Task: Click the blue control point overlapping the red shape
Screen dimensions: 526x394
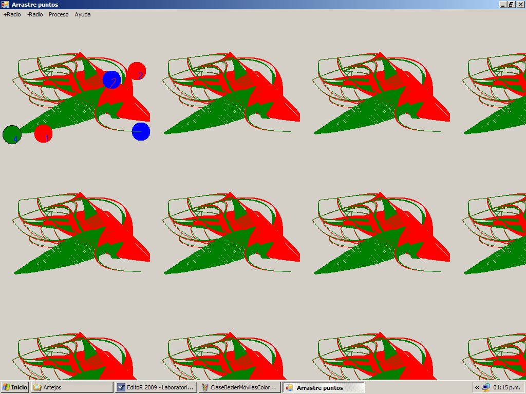Action: (x=111, y=80)
